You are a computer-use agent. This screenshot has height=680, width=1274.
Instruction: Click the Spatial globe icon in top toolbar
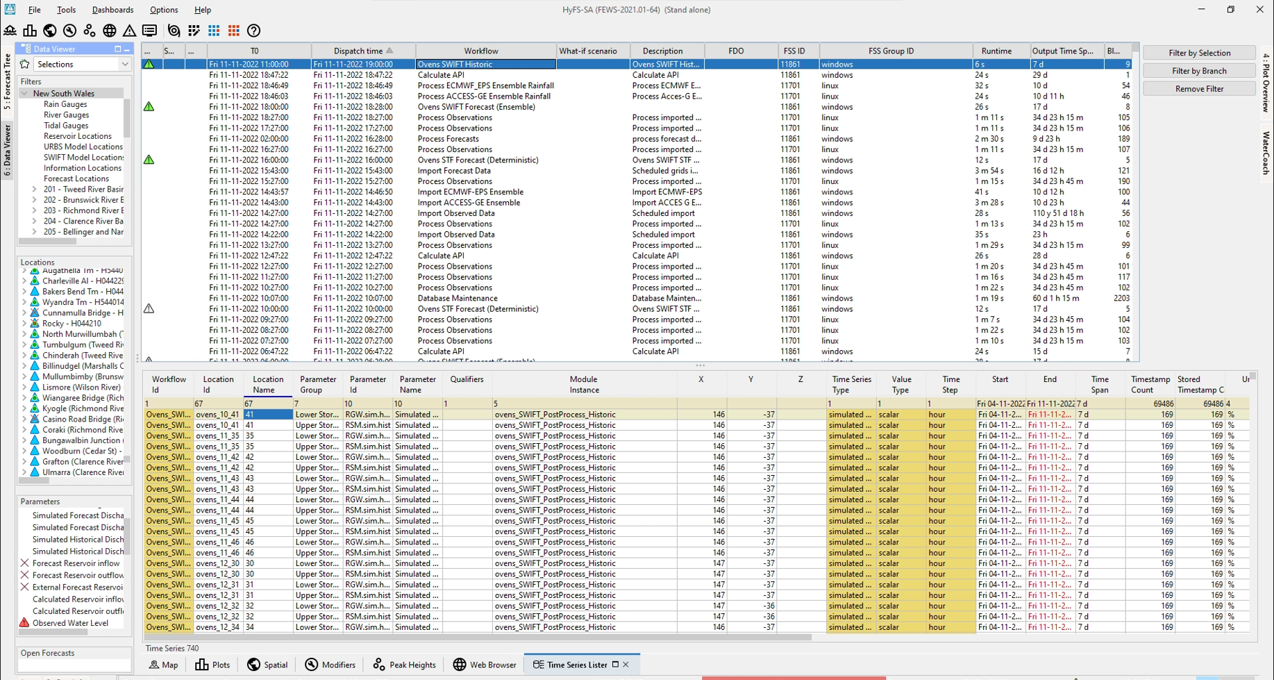[50, 31]
